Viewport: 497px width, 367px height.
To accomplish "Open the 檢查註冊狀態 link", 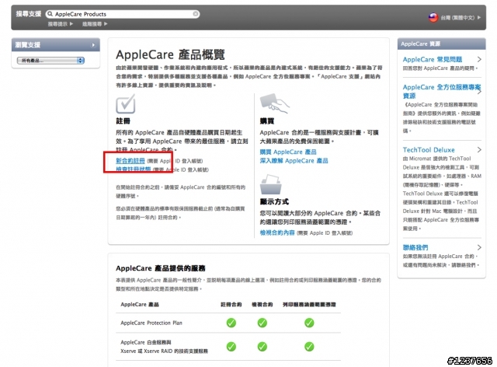I will point(133,170).
